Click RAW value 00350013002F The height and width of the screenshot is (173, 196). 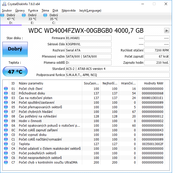pyautogui.click(x=153, y=144)
